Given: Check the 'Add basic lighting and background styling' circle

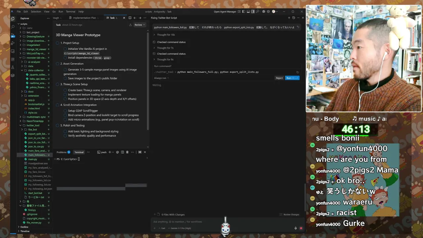Looking at the screenshot, I should coord(65,131).
